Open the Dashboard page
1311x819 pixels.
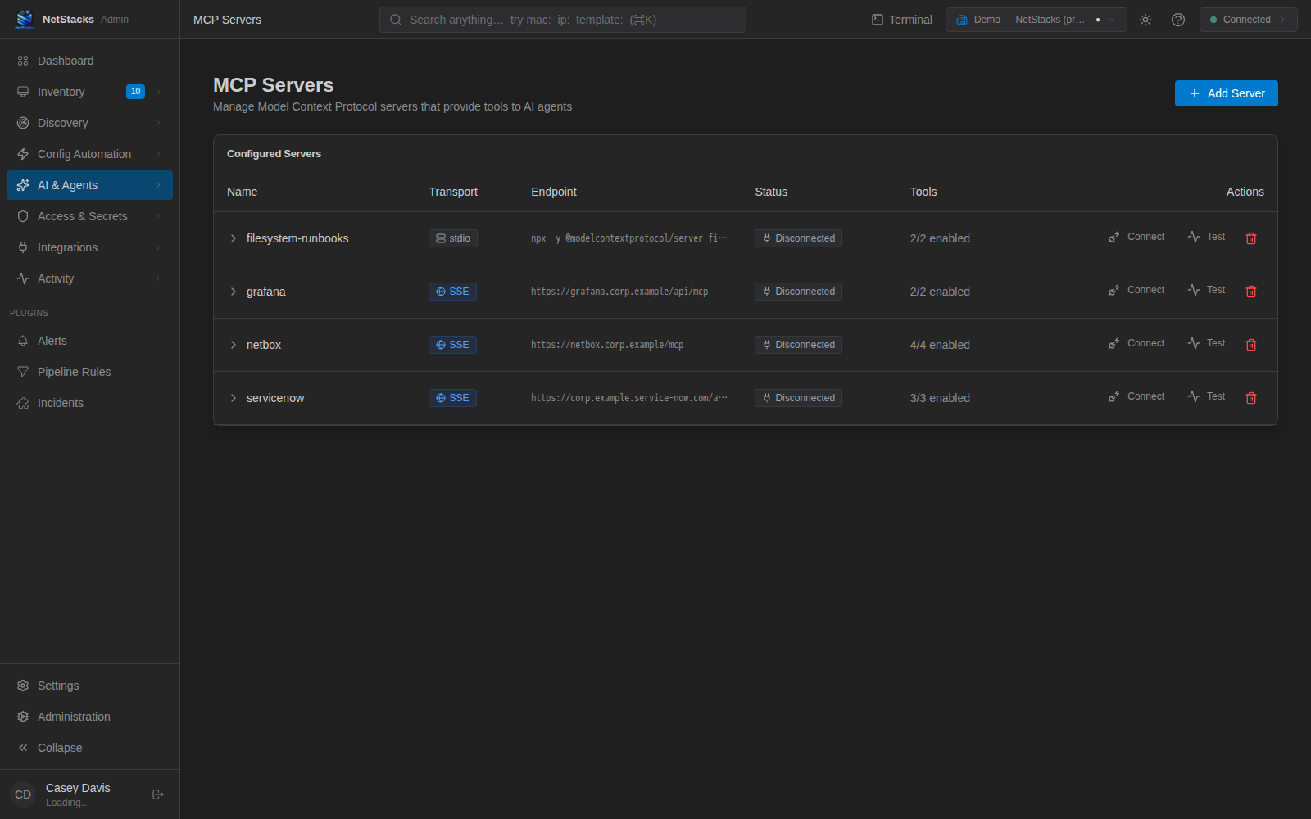click(x=89, y=61)
